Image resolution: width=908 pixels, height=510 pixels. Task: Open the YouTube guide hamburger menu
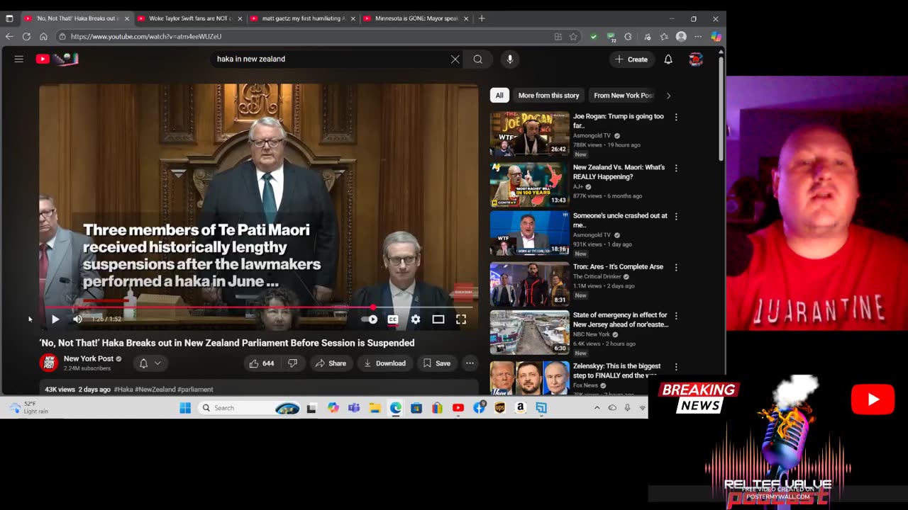19,59
